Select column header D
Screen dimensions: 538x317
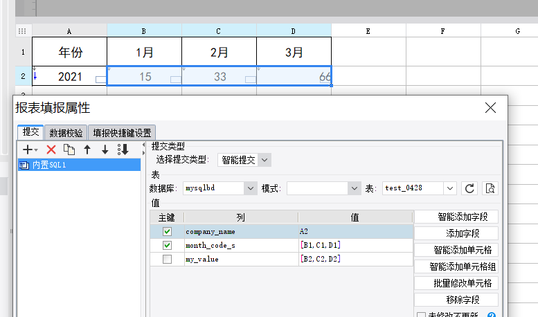click(x=294, y=31)
